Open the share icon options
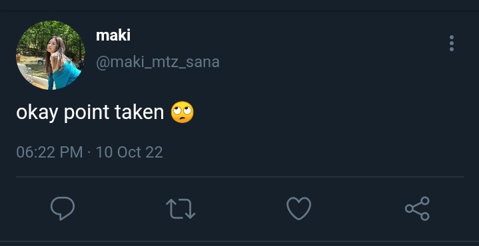This screenshot has width=479, height=246. click(x=417, y=209)
